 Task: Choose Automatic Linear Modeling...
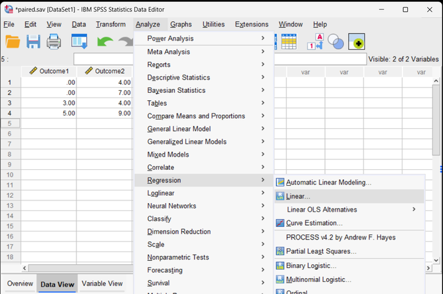point(349,183)
